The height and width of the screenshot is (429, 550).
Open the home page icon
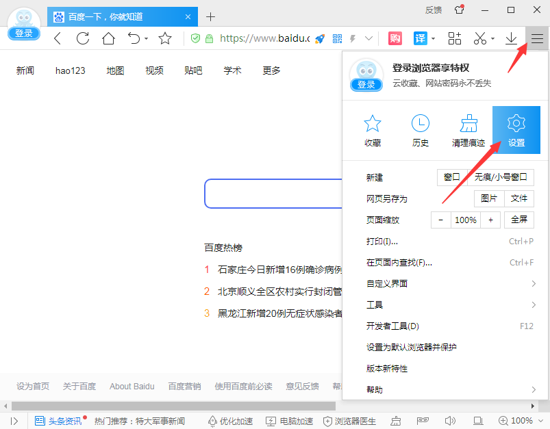(x=108, y=38)
